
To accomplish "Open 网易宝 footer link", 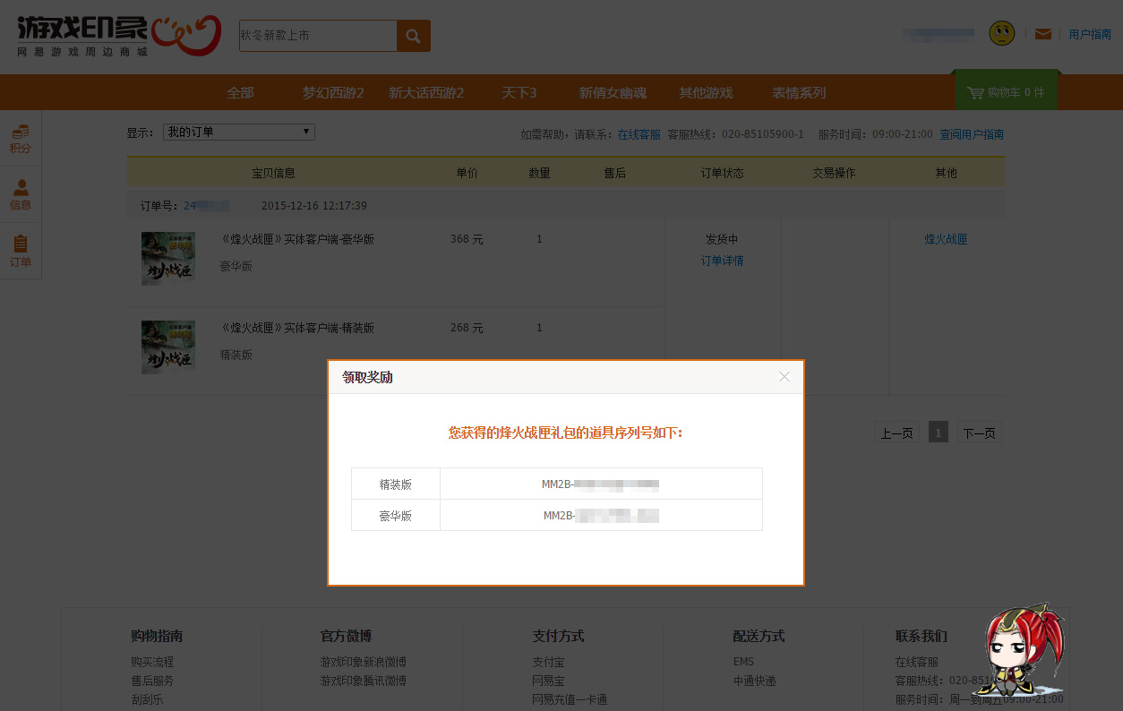I will 548,681.
